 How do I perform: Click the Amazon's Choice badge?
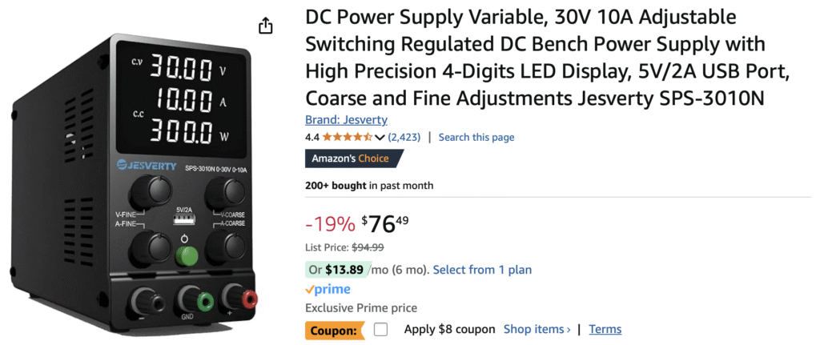click(350, 158)
